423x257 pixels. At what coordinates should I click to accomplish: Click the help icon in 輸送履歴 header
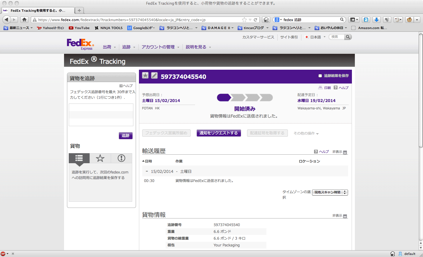[316, 152]
